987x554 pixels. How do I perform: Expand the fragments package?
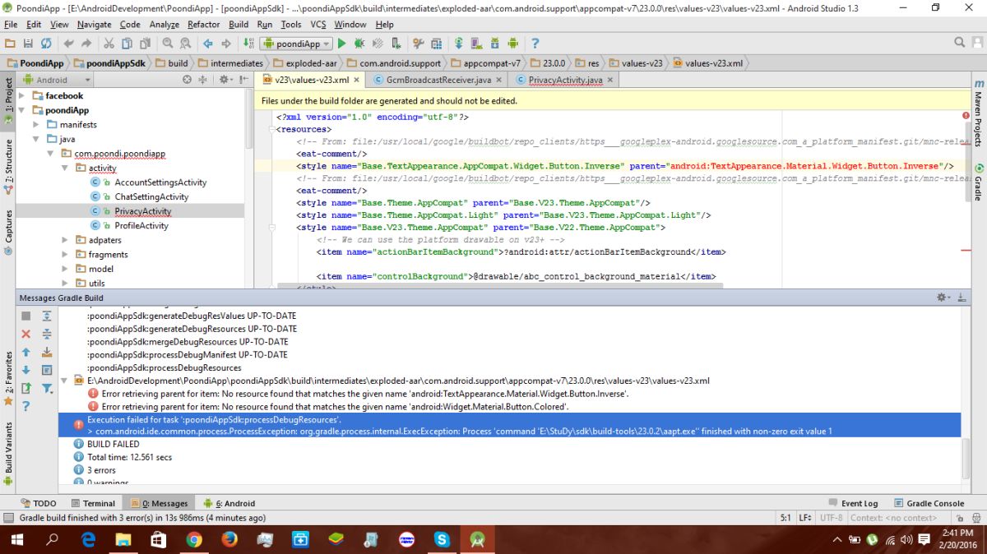tap(65, 254)
